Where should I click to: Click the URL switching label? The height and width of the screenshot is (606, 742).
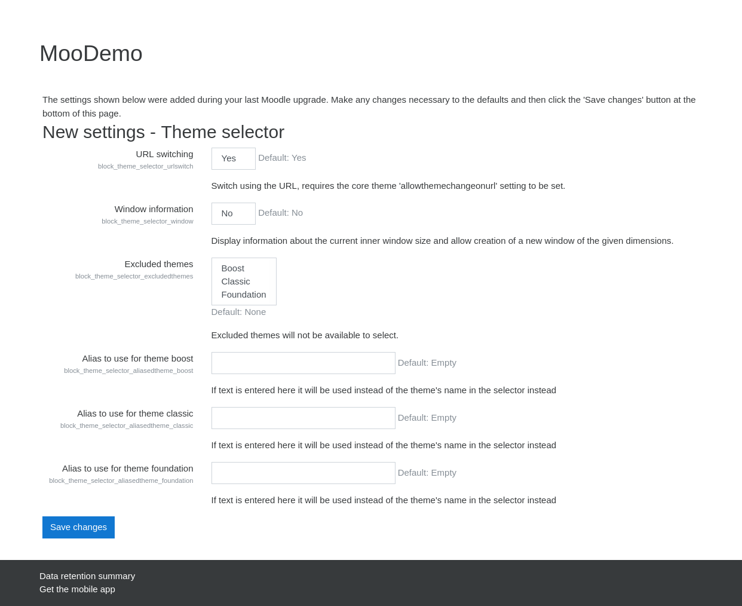(x=164, y=154)
